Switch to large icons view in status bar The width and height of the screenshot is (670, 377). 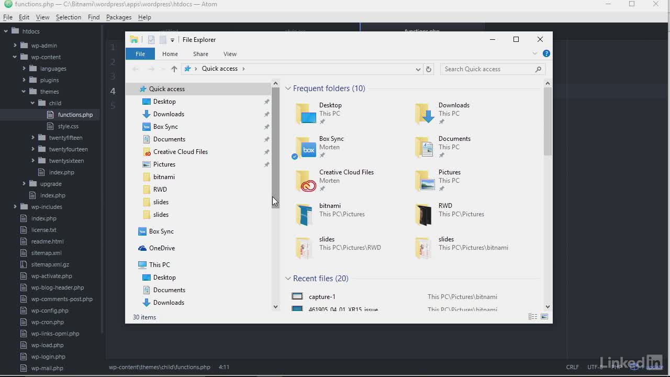544,317
